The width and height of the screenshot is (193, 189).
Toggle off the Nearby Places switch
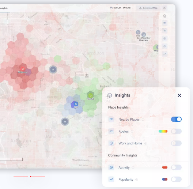[176, 119]
